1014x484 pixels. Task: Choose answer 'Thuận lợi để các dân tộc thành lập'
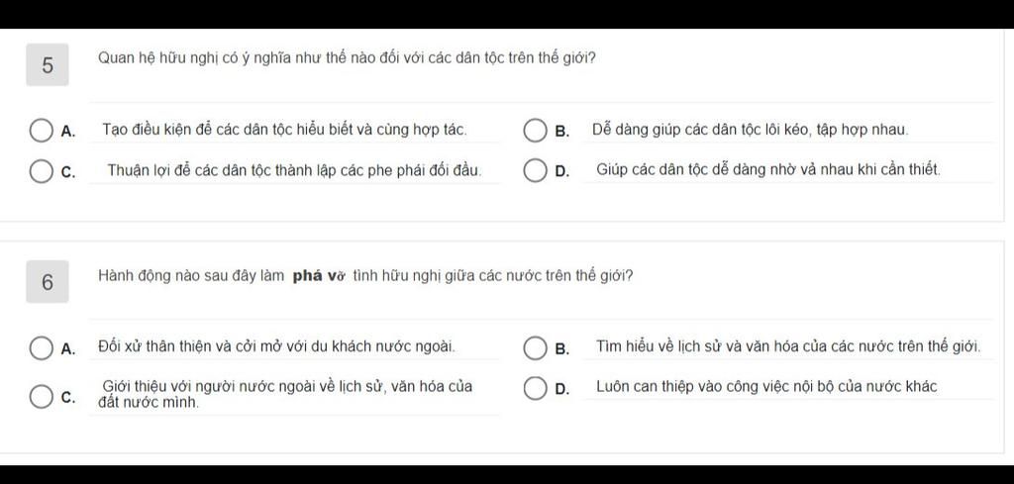point(294,170)
